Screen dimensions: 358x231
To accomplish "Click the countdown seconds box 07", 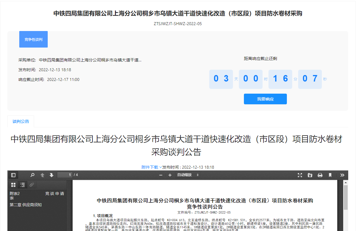I will tap(310, 79).
